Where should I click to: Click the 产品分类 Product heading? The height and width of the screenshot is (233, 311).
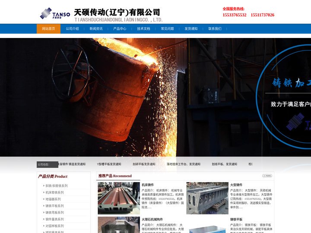(53, 176)
